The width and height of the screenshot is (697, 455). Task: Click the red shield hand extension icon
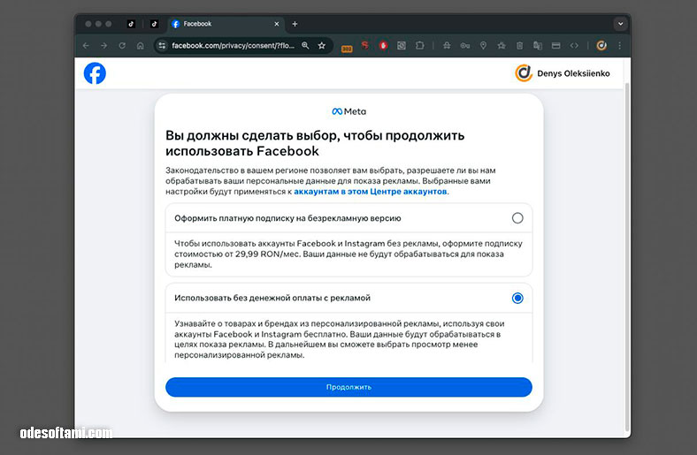coord(383,45)
